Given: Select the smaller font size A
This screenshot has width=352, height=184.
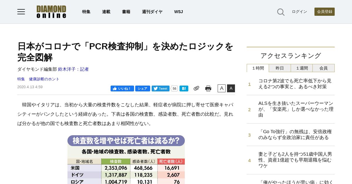Looking at the screenshot, I should (x=221, y=88).
